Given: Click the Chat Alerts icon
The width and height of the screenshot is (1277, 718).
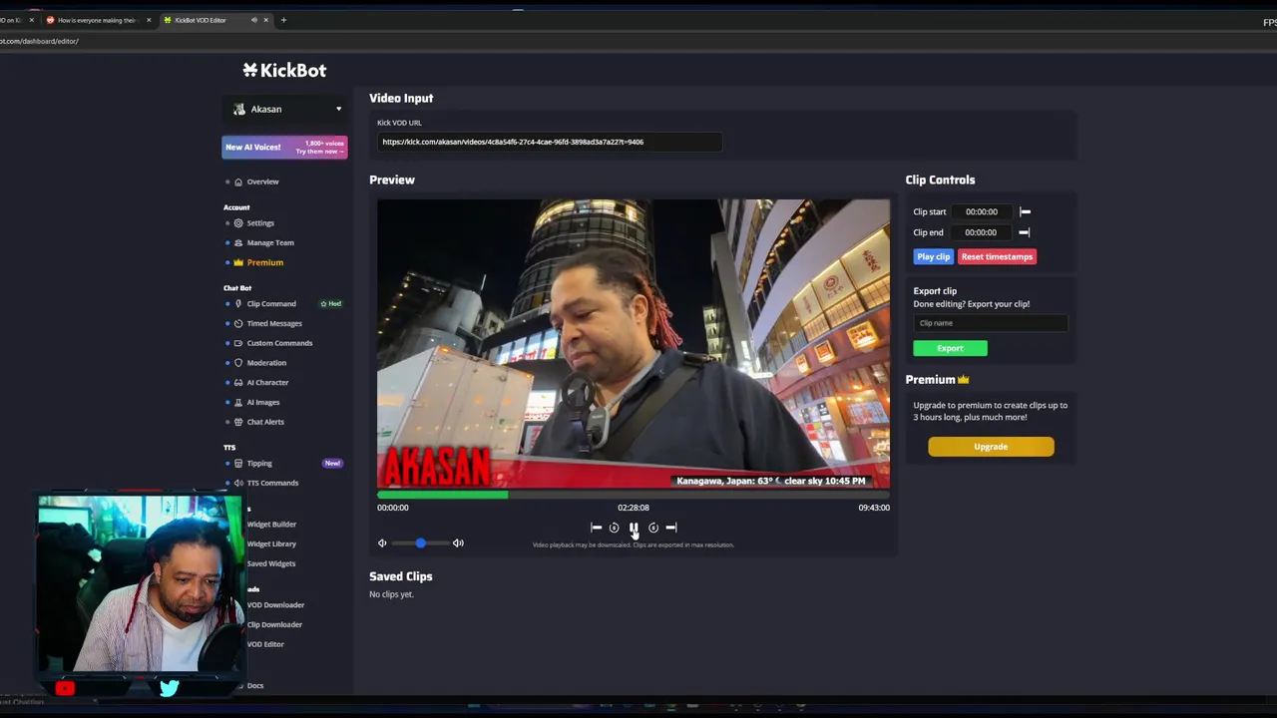Looking at the screenshot, I should click(x=238, y=422).
